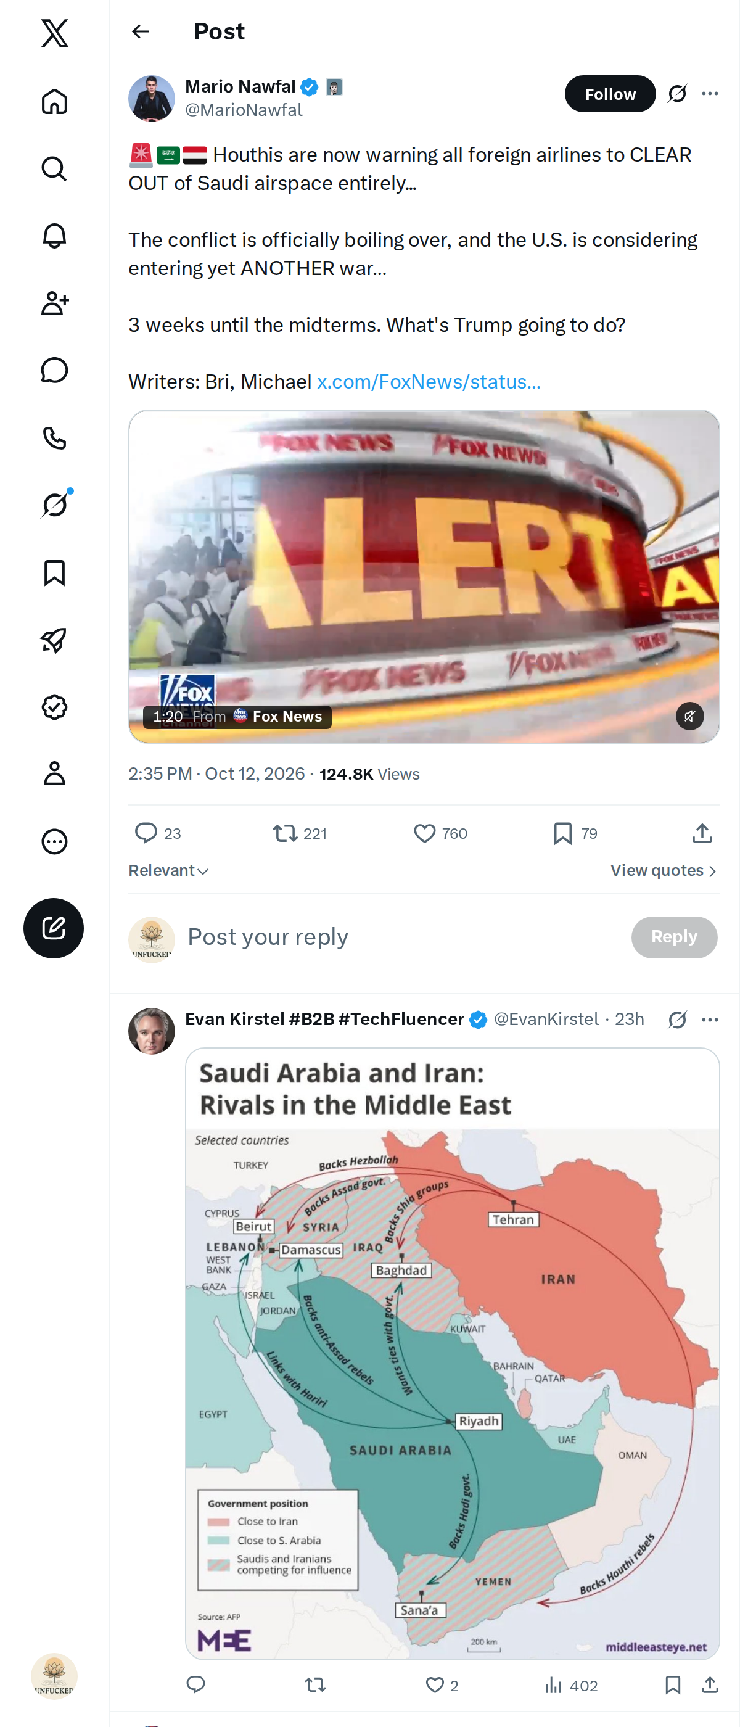The width and height of the screenshot is (740, 1727).
Task: Open more options on Evan Kirstel's reply
Action: (x=710, y=1020)
